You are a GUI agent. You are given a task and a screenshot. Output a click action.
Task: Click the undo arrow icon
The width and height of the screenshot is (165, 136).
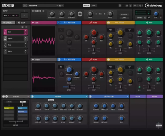[134, 6]
